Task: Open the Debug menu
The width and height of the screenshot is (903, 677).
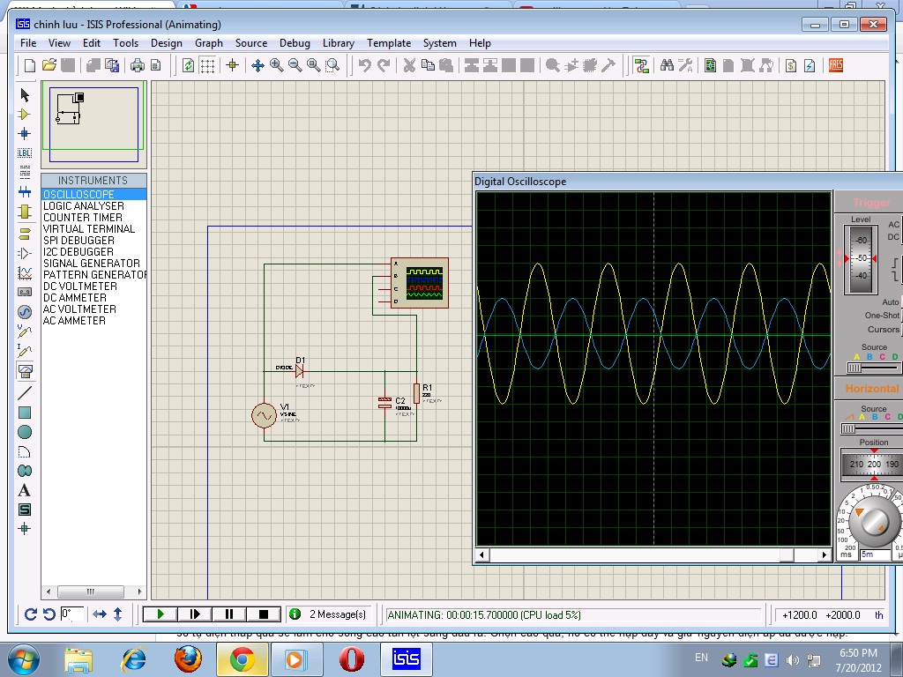Action: click(x=295, y=42)
